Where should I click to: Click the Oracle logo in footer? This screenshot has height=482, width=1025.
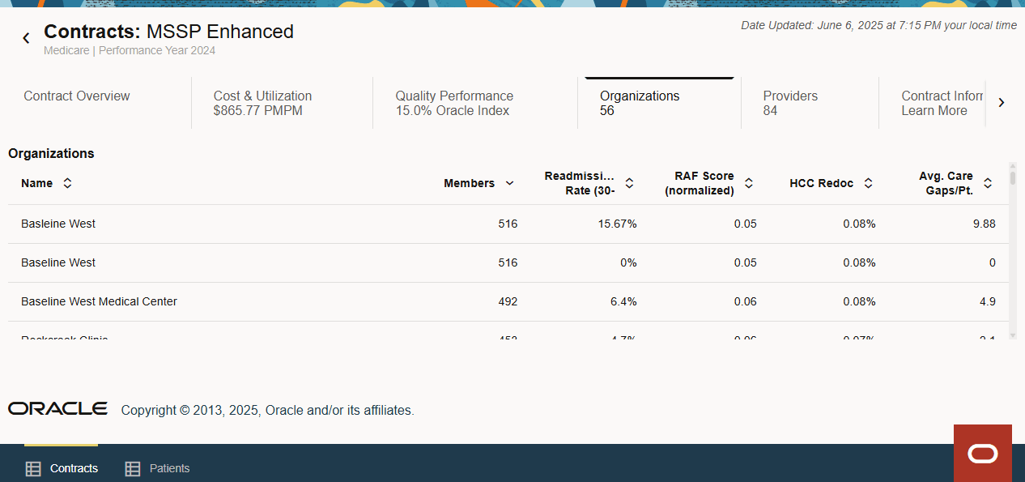tap(57, 408)
